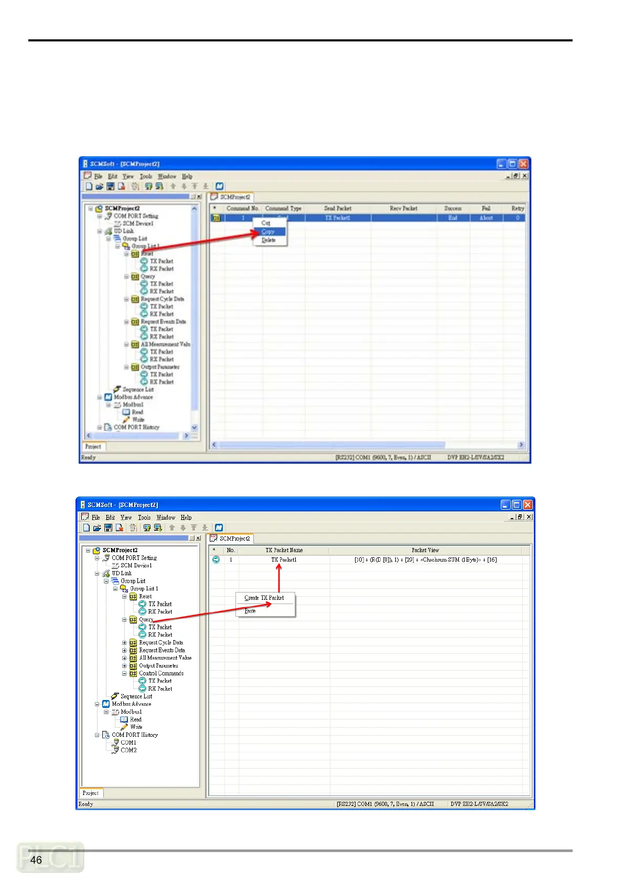Open Help menu in lower window
624x883 pixels.
[x=186, y=518]
